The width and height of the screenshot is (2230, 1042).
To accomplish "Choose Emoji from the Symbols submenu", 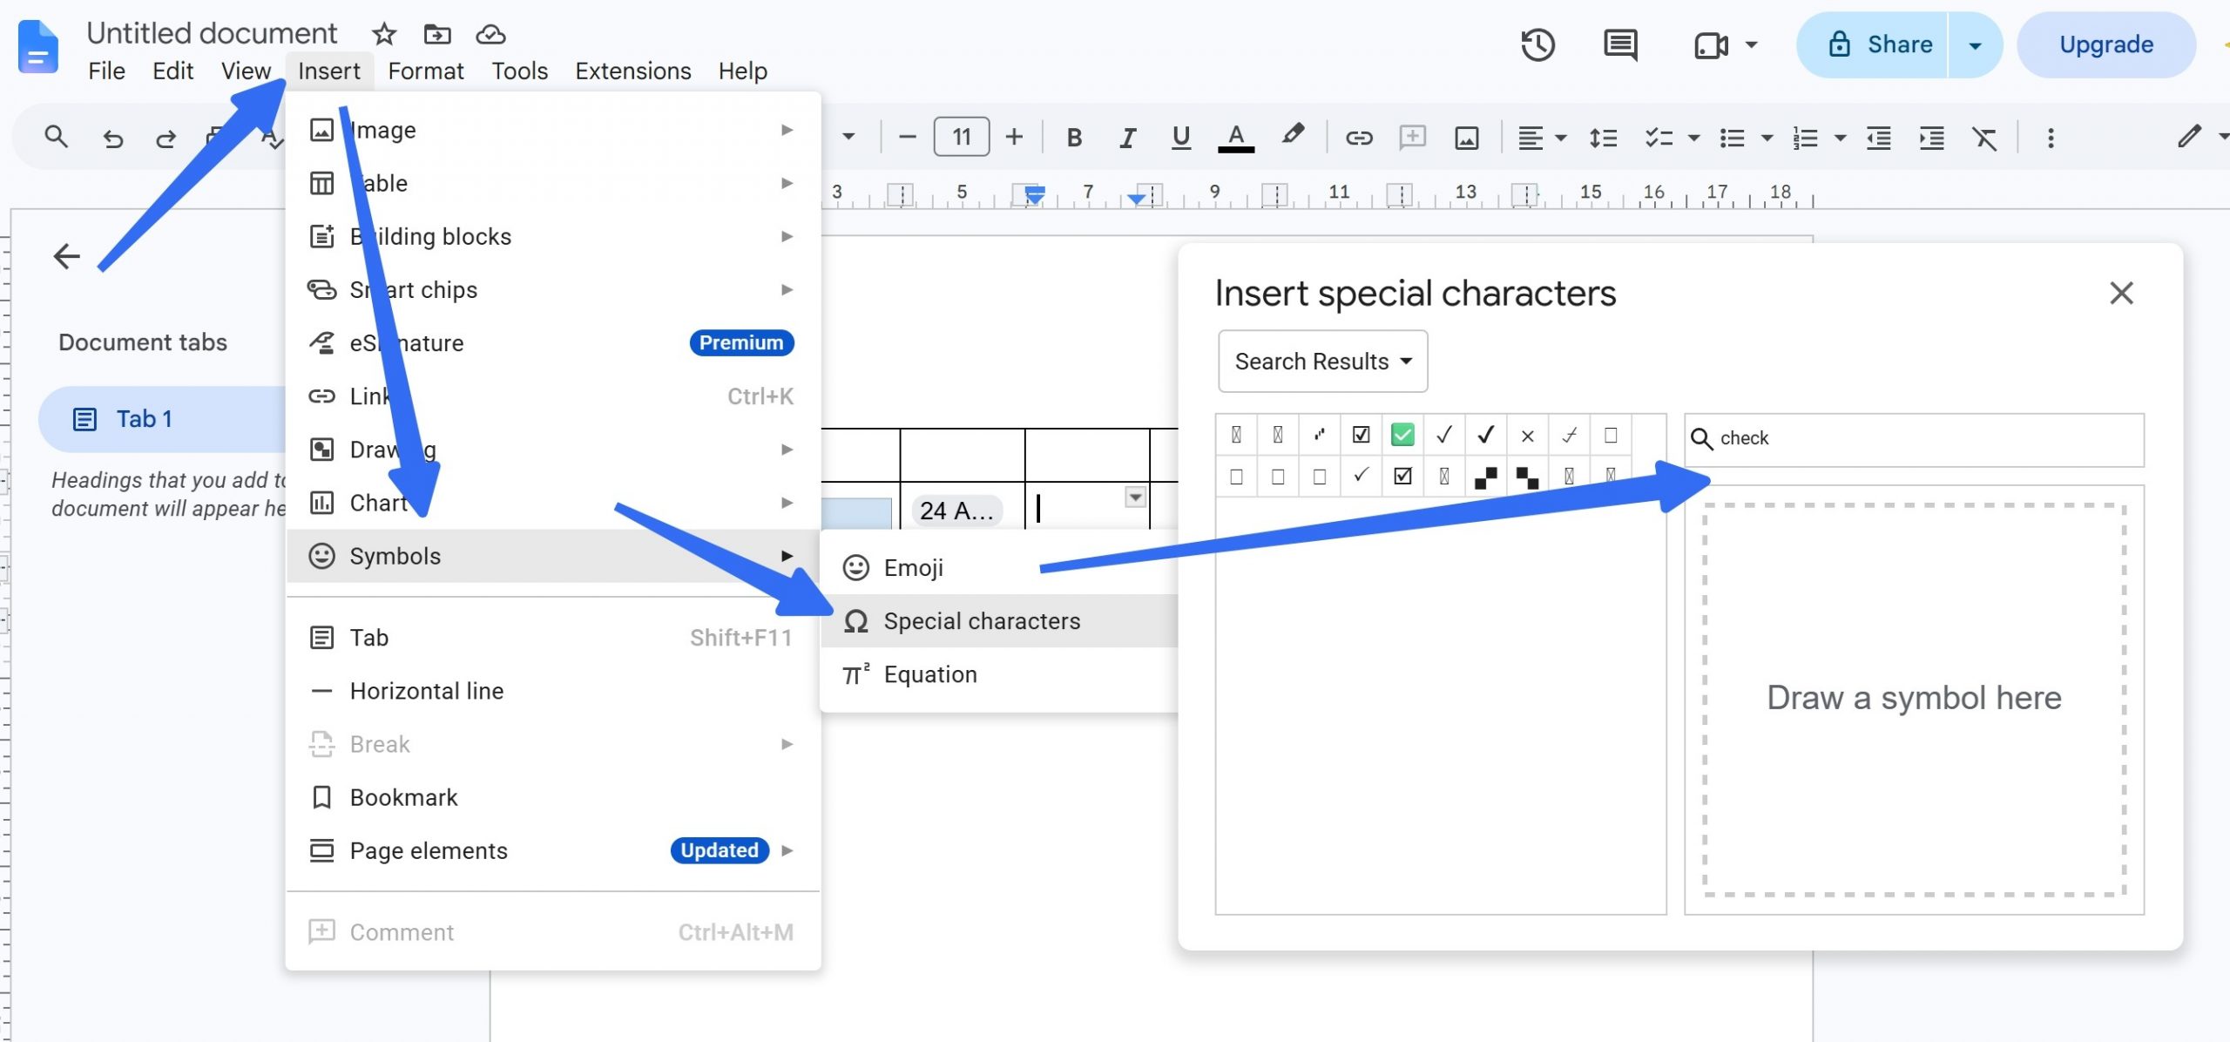I will 999,568.
